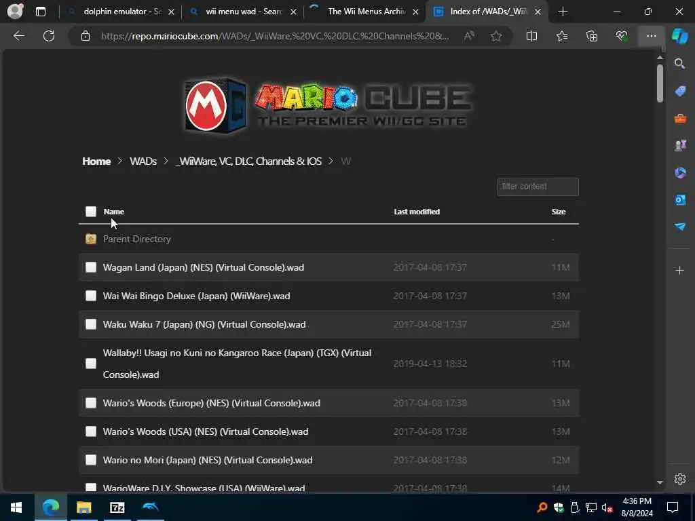This screenshot has width=695, height=521.
Task: Download Waku Waku 7 (Japan) wad
Action: pos(204,324)
